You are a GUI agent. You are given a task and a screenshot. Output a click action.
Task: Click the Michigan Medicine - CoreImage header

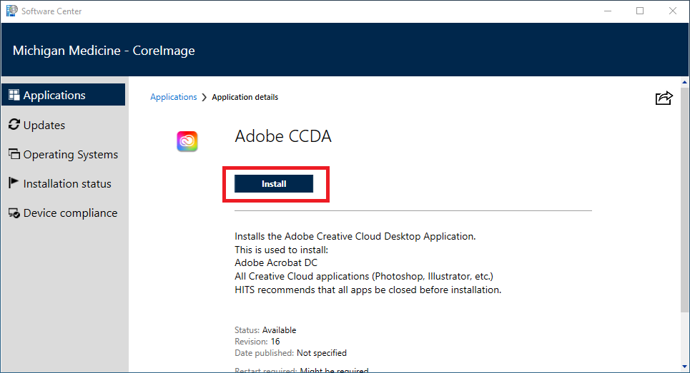[x=104, y=51]
